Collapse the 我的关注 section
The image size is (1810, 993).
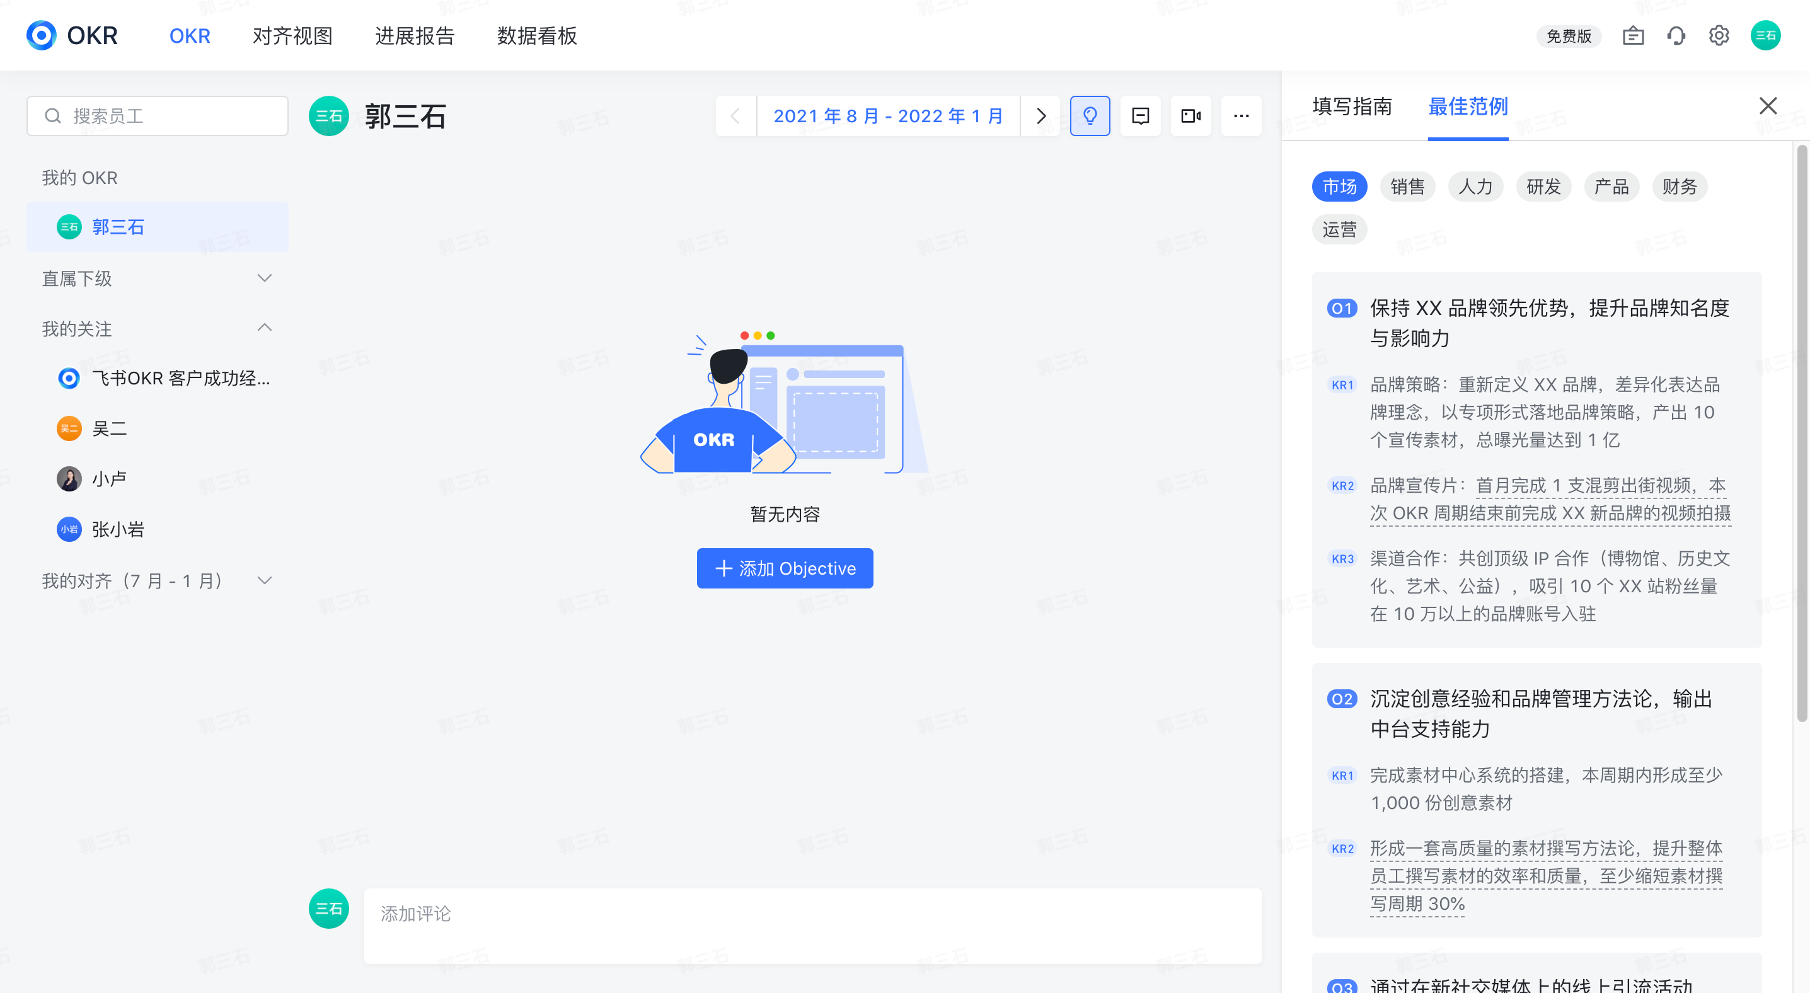pos(264,328)
